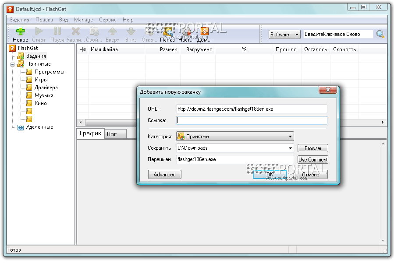Close the Добавить новую закачку dialog
Screen dimensions: 394x263
coord(328,90)
